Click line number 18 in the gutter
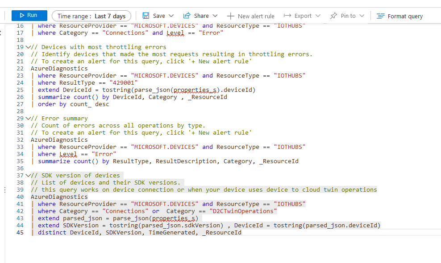441x263 pixels. click(x=20, y=40)
